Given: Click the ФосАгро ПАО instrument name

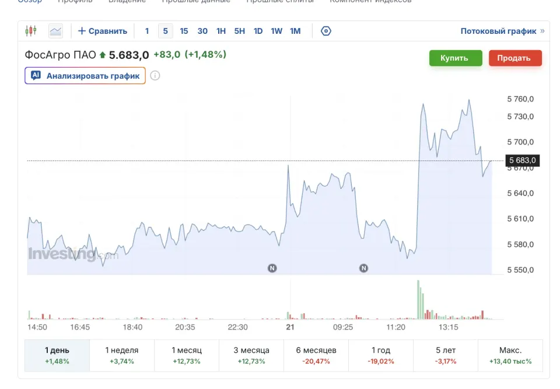Looking at the screenshot, I should 60,55.
